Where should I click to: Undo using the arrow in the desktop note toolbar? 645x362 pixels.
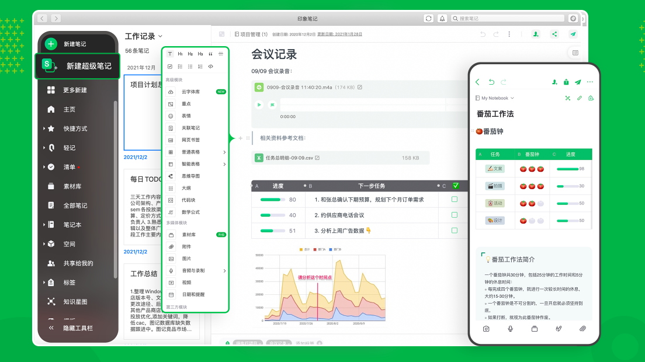point(483,34)
